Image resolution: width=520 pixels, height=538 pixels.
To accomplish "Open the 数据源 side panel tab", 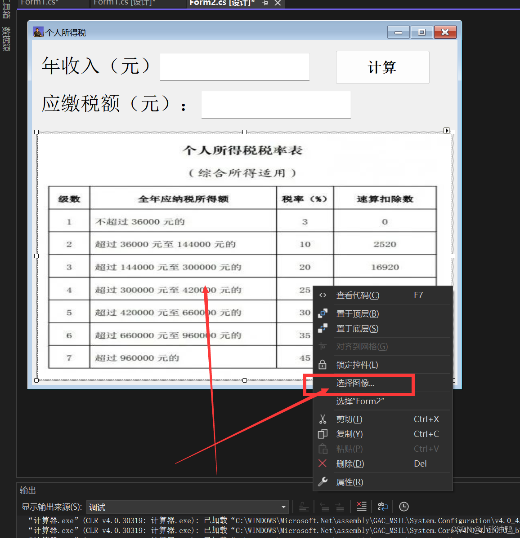I will pyautogui.click(x=6, y=39).
